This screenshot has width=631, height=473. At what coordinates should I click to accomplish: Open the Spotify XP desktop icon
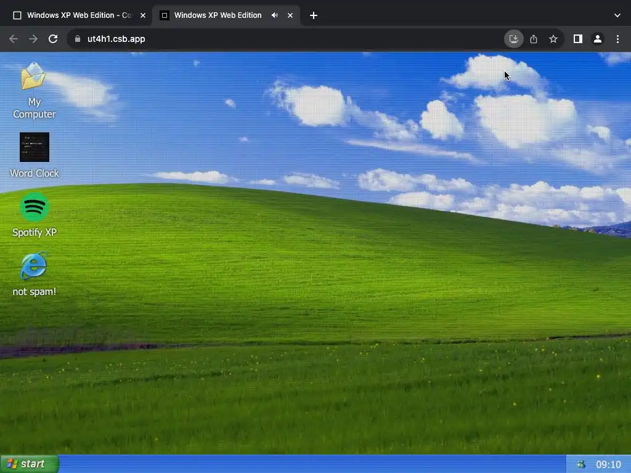35,215
